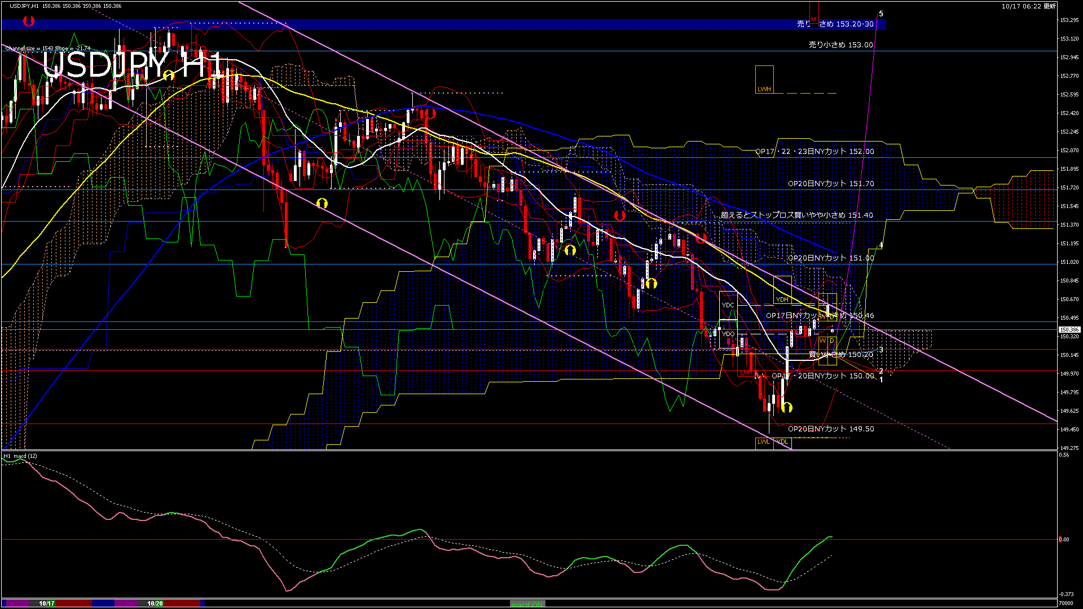Screen dimensions: 1083x609
Task: Click the 10/17 date marker on the session bar
Action: click(47, 603)
